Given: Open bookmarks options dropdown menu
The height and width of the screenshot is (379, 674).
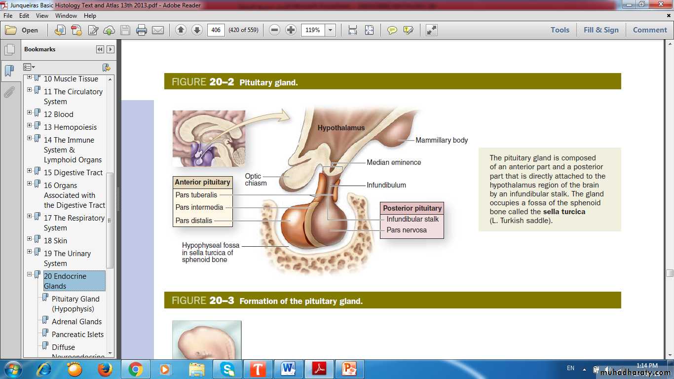Looking at the screenshot, I should click(29, 67).
